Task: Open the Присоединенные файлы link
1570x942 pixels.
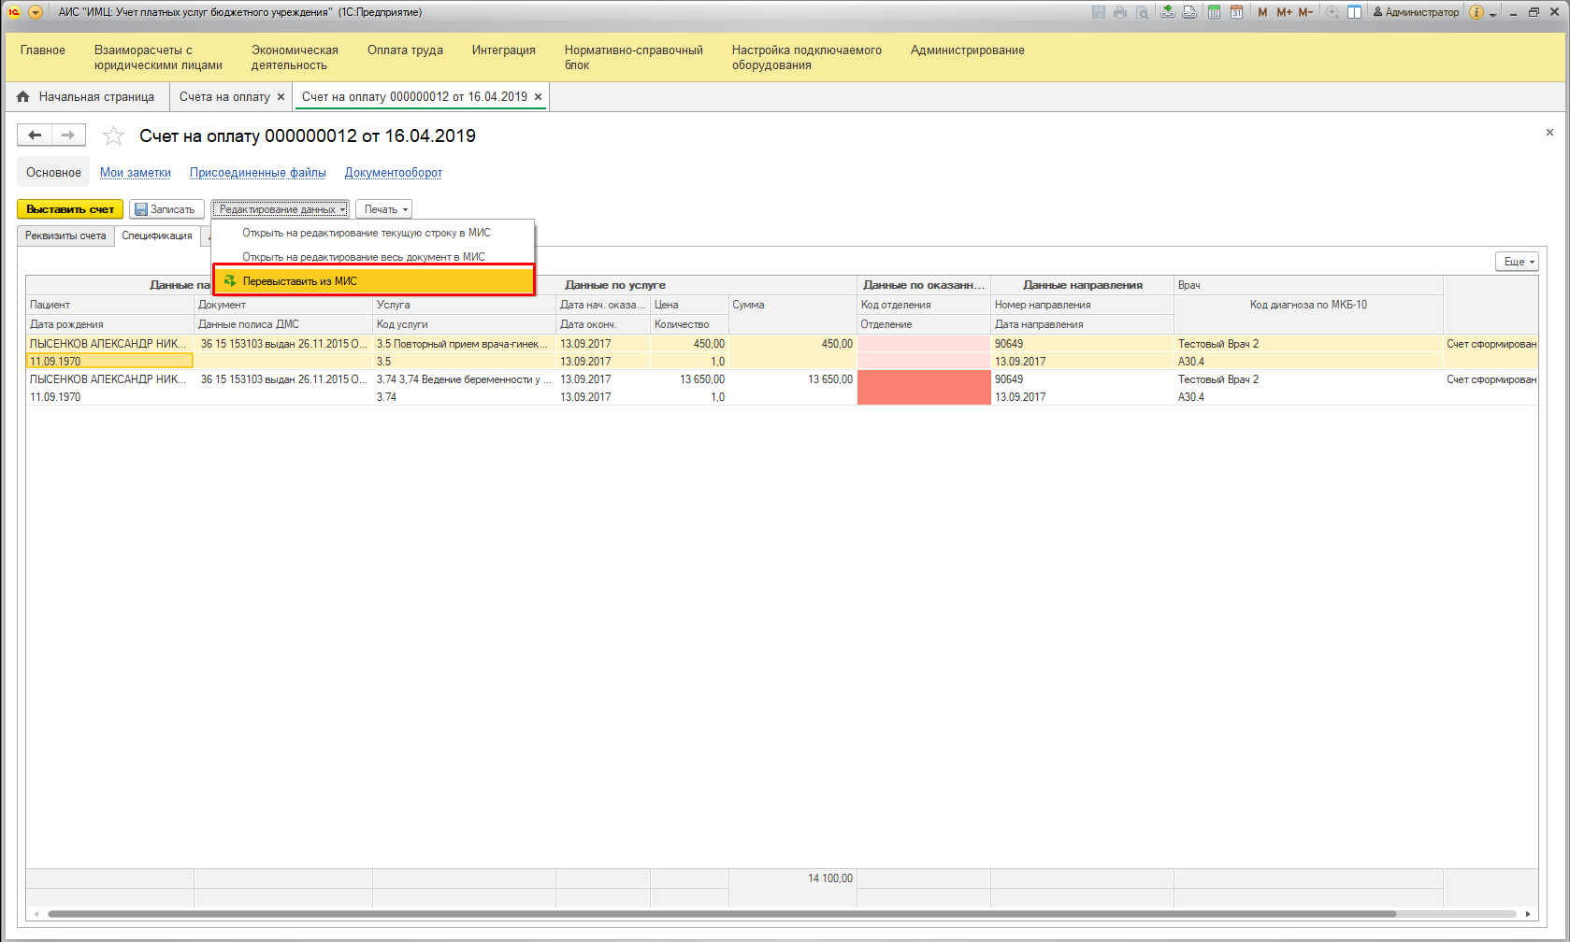Action: (257, 173)
